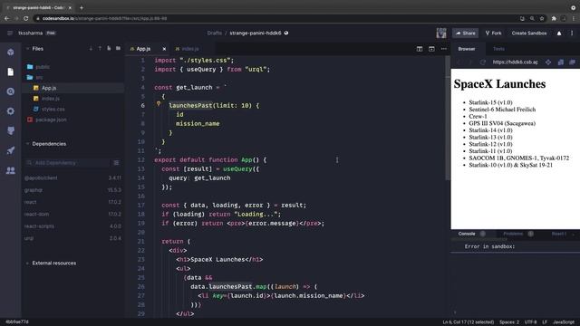The height and width of the screenshot is (326, 580).
Task: Open Sandbox Info in the sidebar
Action: [10, 53]
